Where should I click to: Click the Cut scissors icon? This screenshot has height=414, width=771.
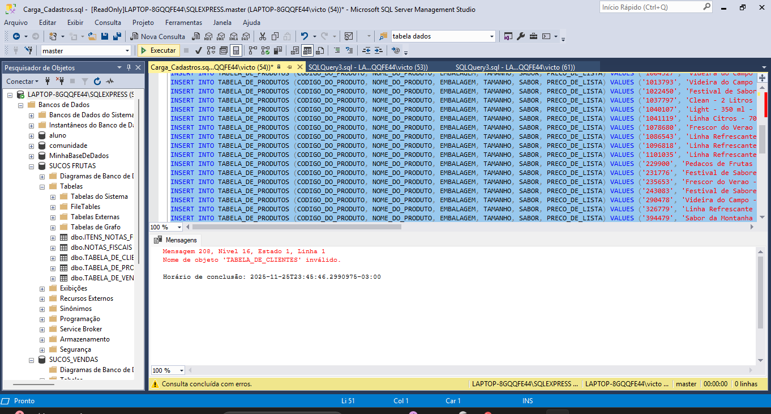[262, 36]
